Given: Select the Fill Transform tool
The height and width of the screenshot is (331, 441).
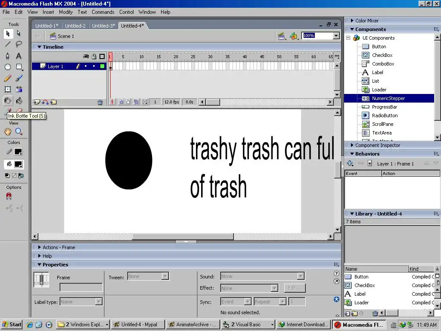Looking at the screenshot, I should (19, 89).
